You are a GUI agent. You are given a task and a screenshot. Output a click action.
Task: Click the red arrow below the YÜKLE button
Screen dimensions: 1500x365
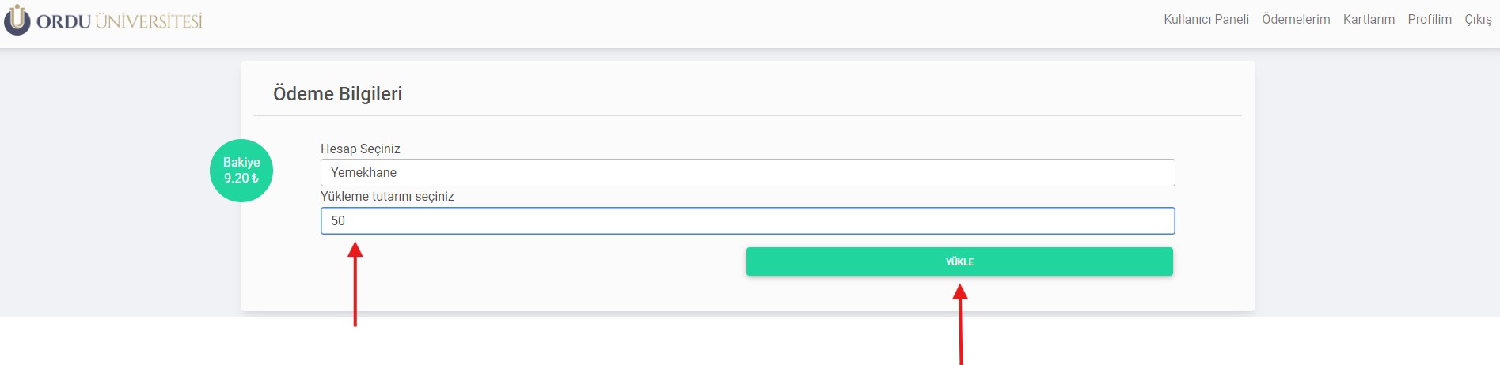coord(960,324)
